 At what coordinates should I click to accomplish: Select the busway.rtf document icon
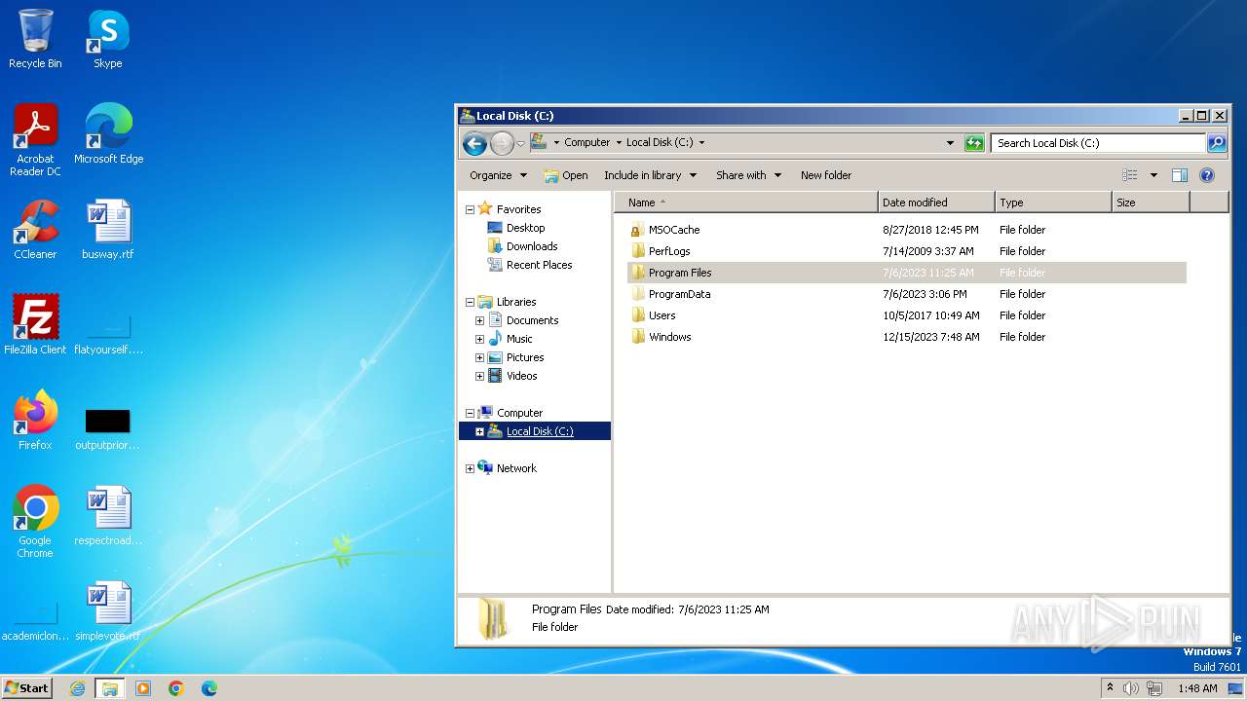(x=108, y=230)
